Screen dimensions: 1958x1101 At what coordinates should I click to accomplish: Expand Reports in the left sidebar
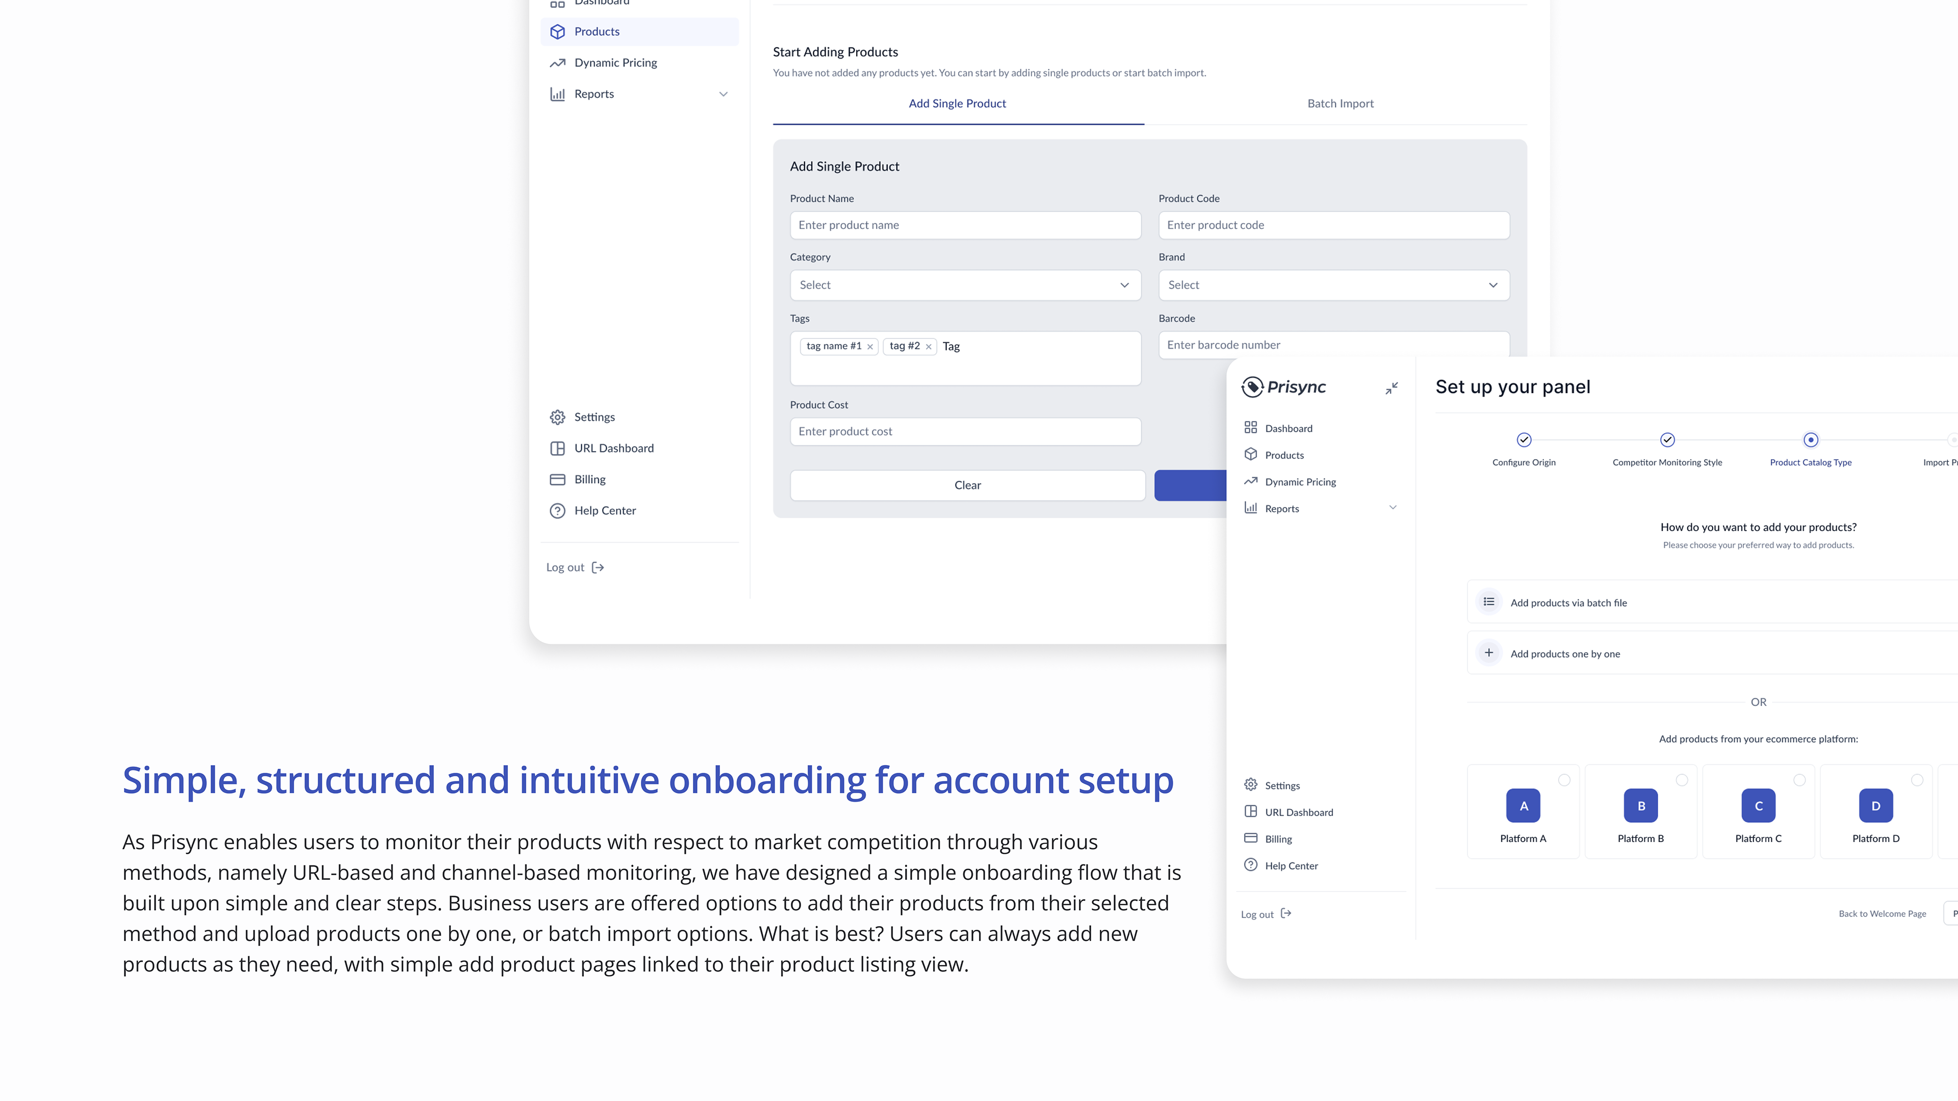tap(723, 94)
